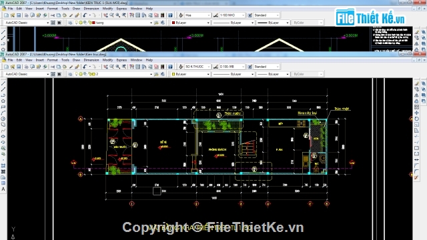This screenshot has height=240, width=427.
Task: Click Zoom Window icon in Kien truc window
Action: (118, 67)
